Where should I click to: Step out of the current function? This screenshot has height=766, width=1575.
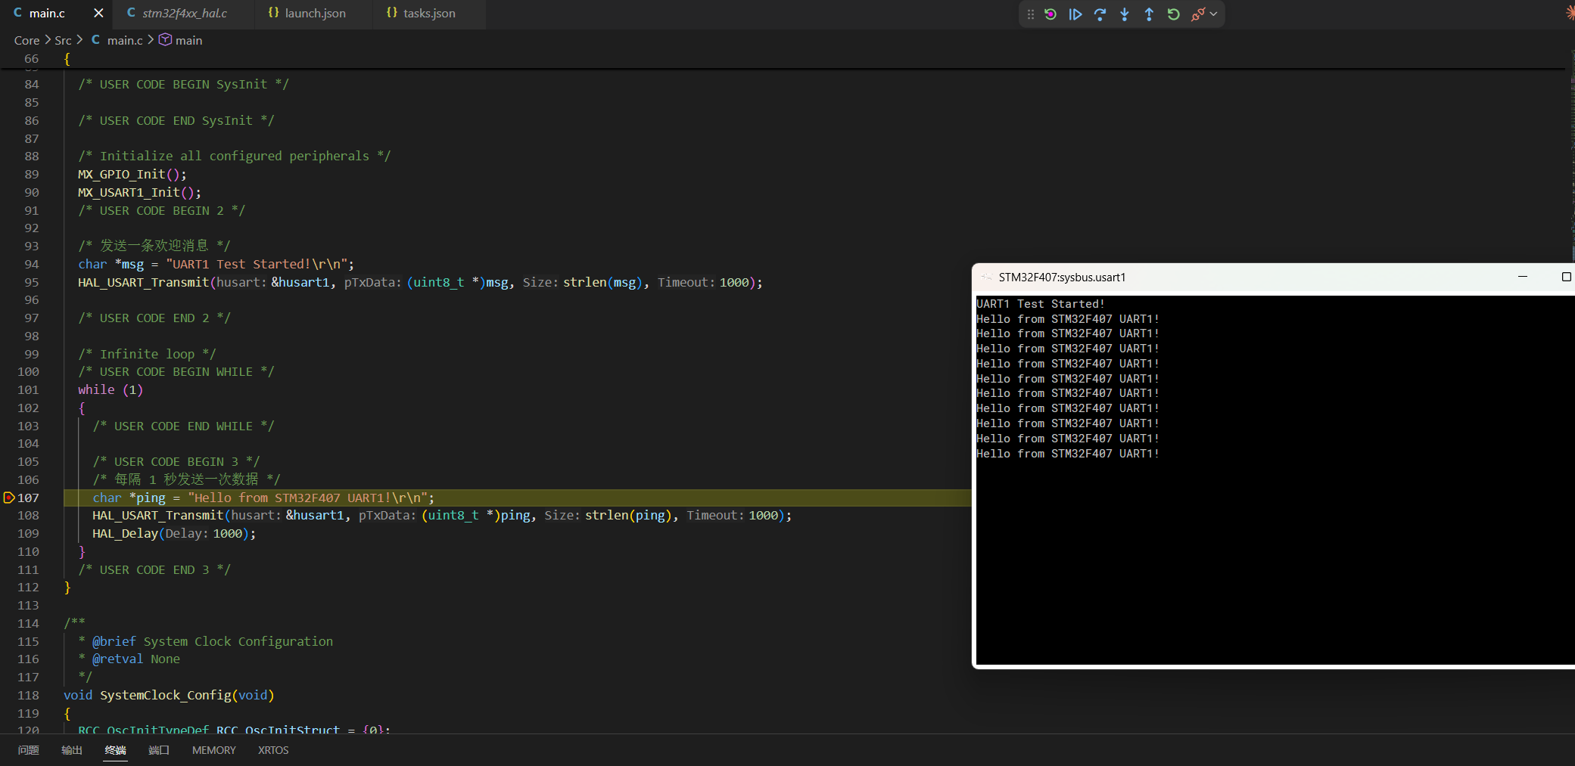1149,14
